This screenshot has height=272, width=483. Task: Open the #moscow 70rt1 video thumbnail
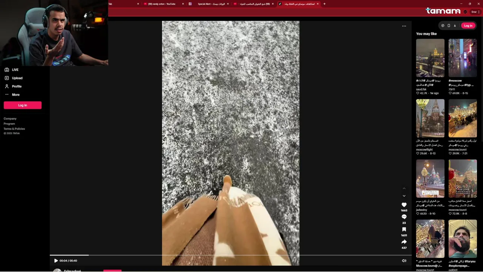coord(463,58)
